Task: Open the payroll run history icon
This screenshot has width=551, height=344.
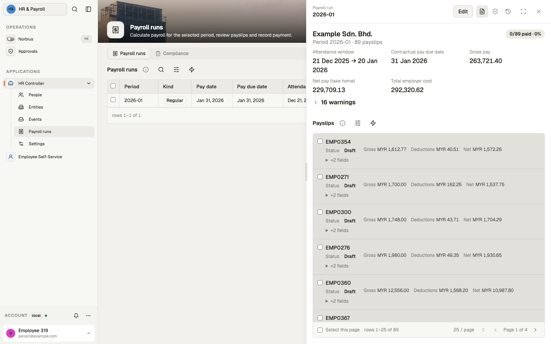Action: (x=508, y=11)
